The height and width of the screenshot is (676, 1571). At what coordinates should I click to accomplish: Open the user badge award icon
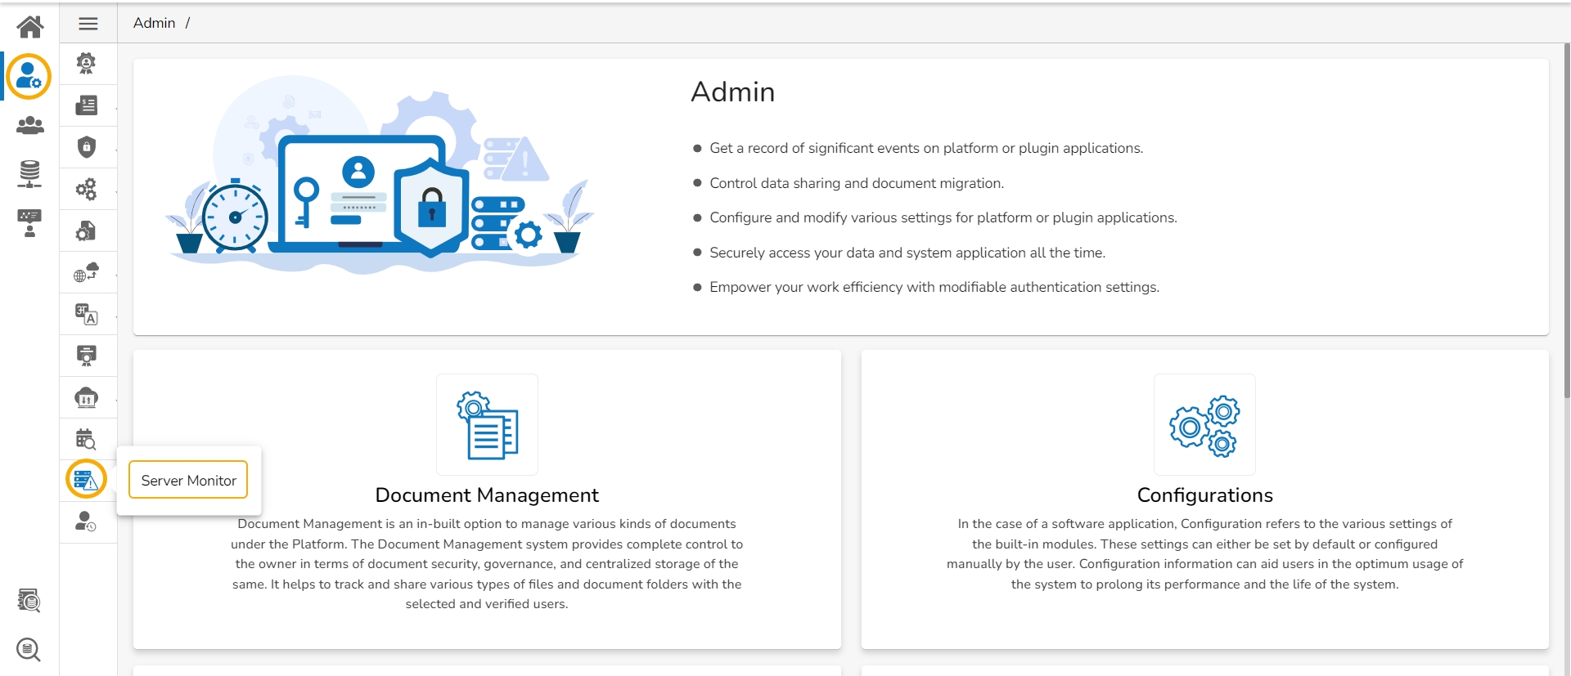pos(86,64)
